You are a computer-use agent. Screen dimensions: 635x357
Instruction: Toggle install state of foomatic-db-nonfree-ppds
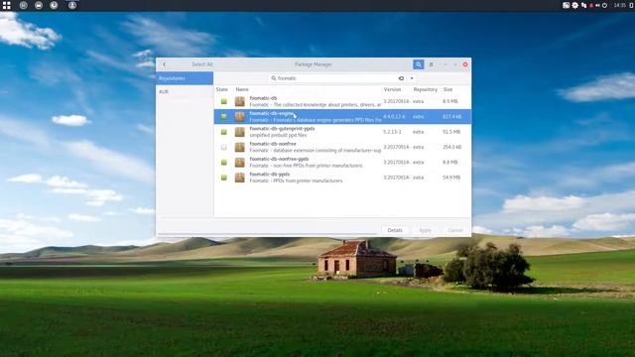click(x=224, y=163)
